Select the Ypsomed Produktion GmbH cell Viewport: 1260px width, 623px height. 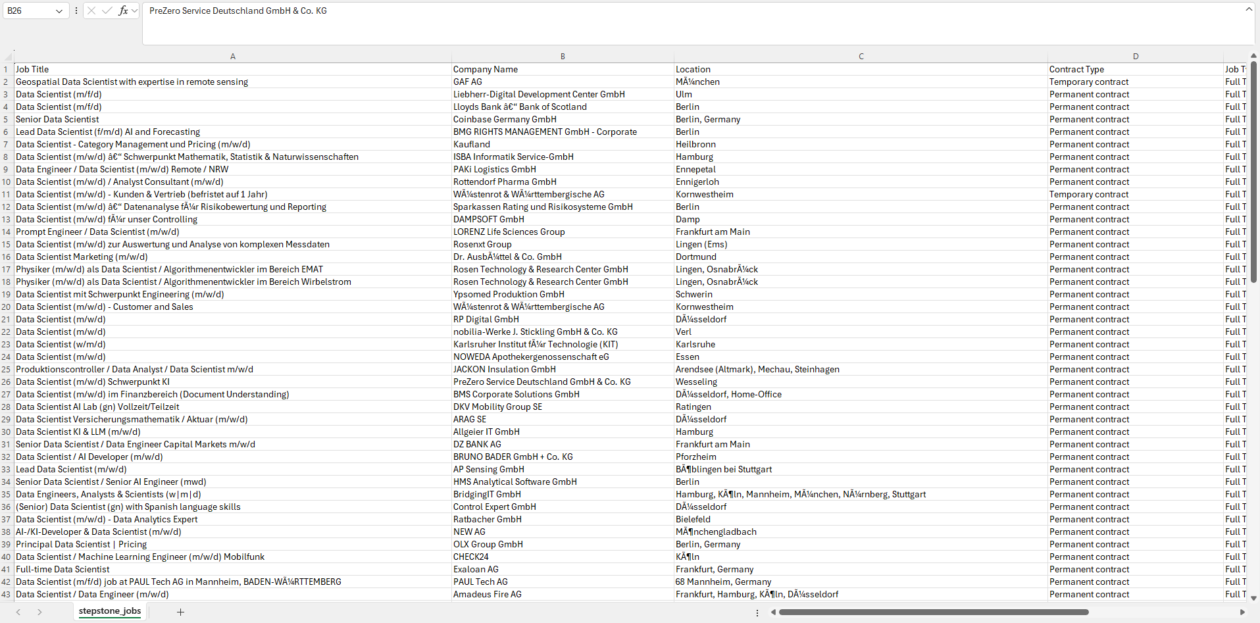[x=563, y=294]
